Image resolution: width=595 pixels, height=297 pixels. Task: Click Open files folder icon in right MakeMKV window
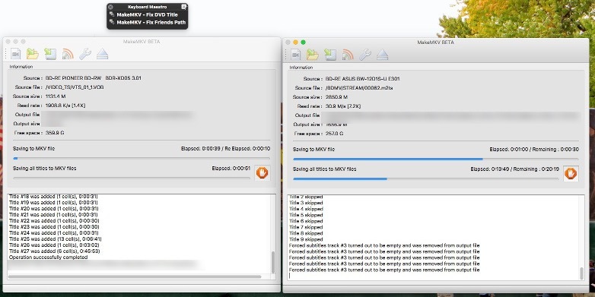tap(313, 55)
